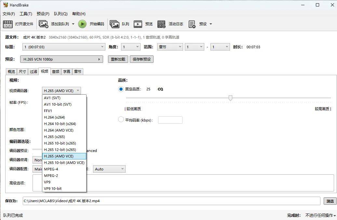Switch to the 概览 tab

[11, 72]
